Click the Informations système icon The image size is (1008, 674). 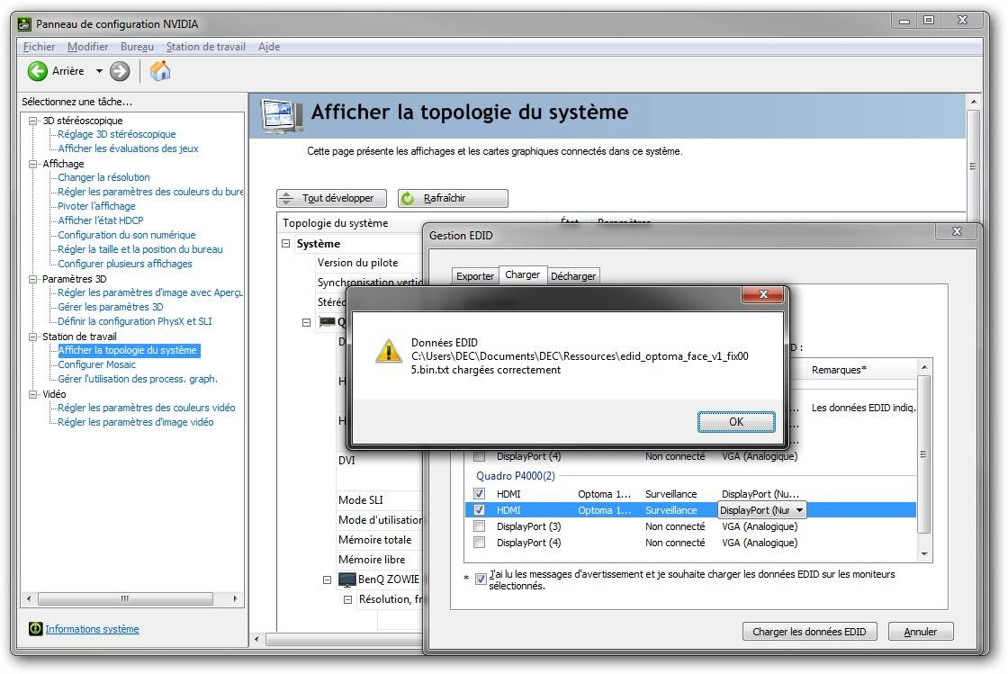pos(35,629)
